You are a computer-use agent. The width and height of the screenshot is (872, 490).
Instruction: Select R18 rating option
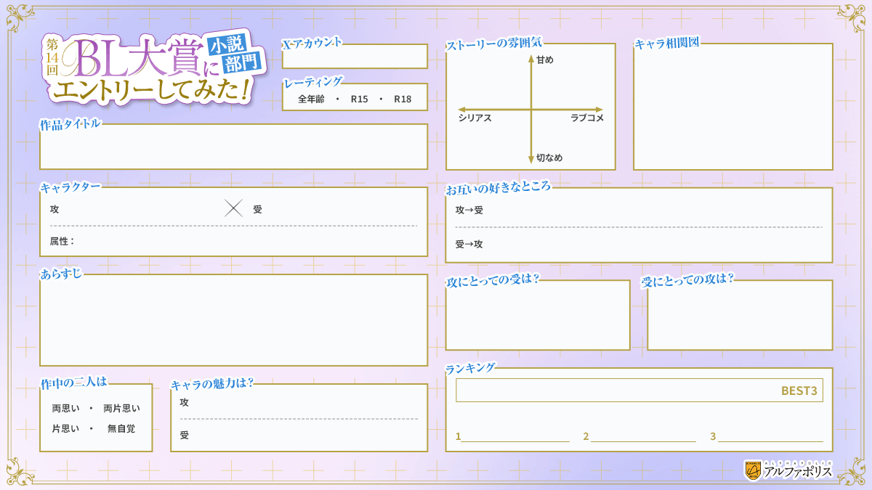point(403,99)
